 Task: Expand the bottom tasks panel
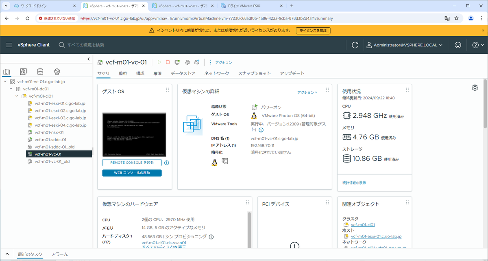[x=7, y=254]
